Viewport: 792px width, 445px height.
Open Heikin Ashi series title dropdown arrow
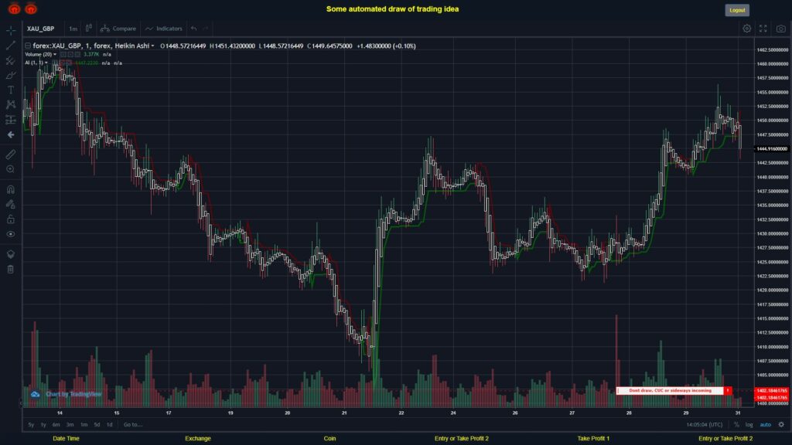(152, 46)
